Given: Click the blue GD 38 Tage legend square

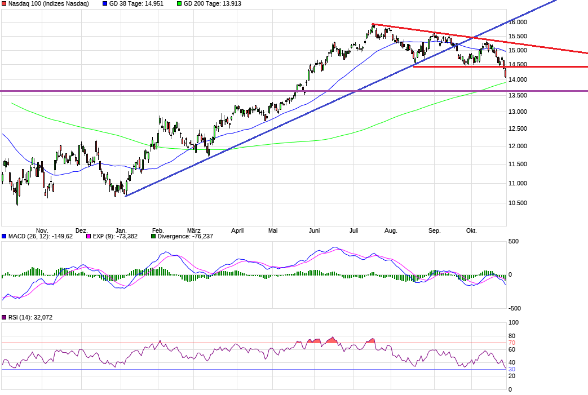Looking at the screenshot, I should click(105, 4).
